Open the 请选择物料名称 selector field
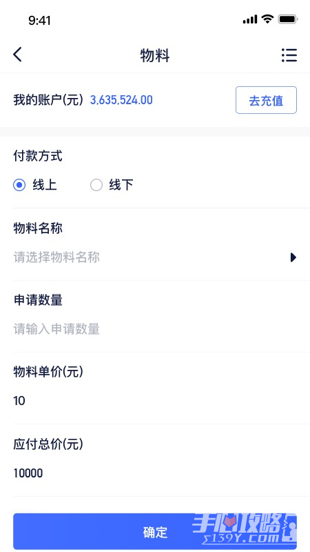This screenshot has height=552, width=310. 155,257
